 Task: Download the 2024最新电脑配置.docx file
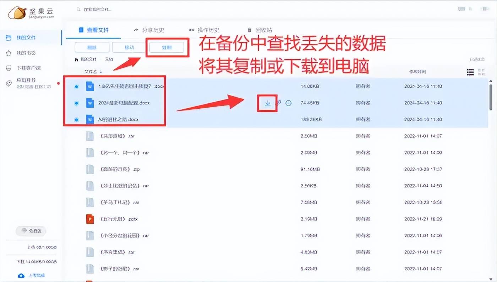tap(268, 103)
